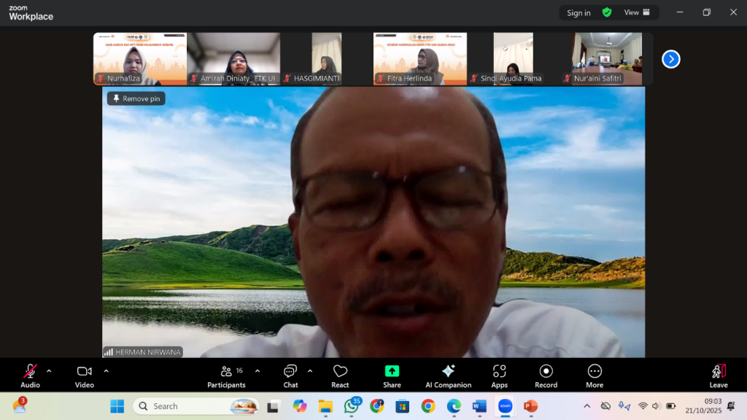Click the green Share screen icon
The height and width of the screenshot is (420, 747).
pos(392,372)
